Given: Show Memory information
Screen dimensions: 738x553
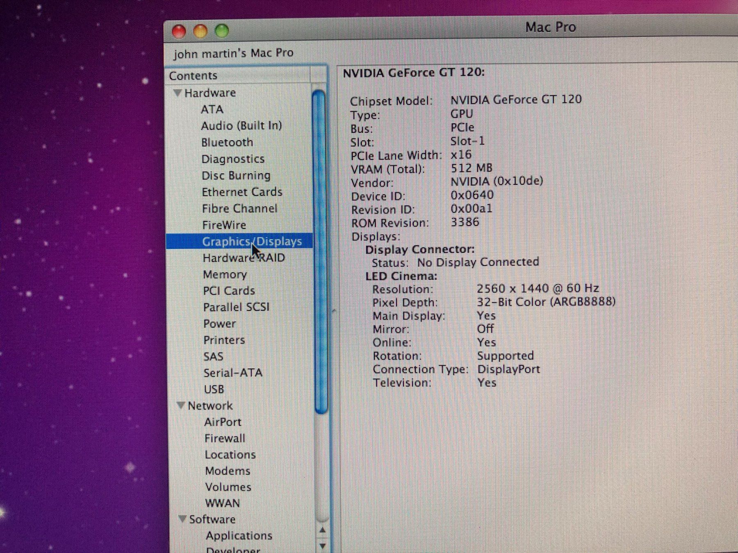Looking at the screenshot, I should point(225,274).
